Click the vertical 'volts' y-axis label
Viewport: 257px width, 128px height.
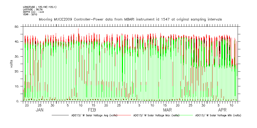[x=11, y=64]
